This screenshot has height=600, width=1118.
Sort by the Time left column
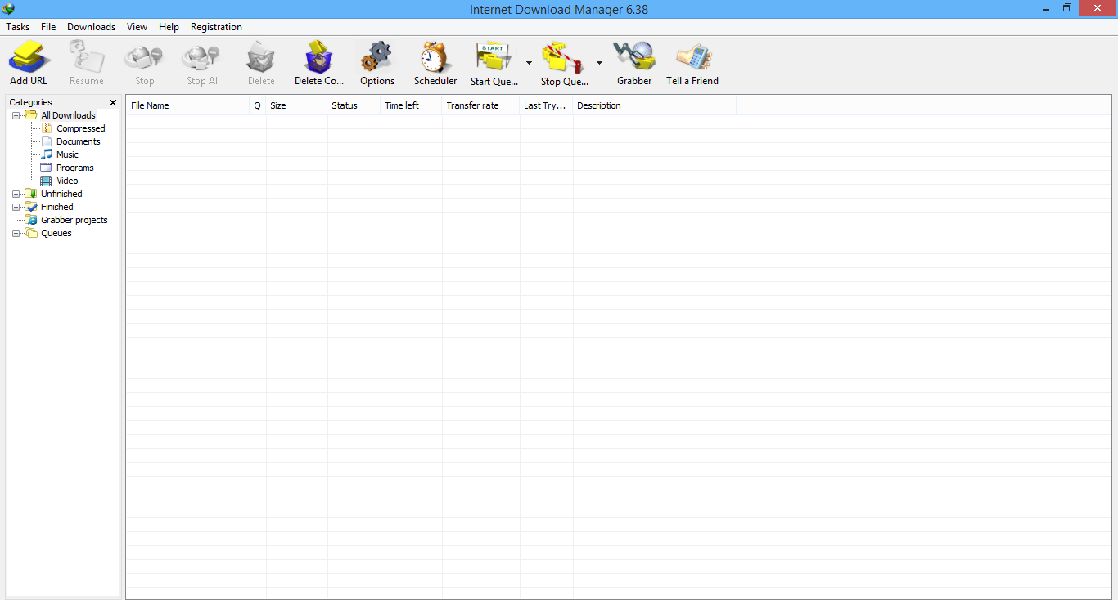click(x=411, y=105)
